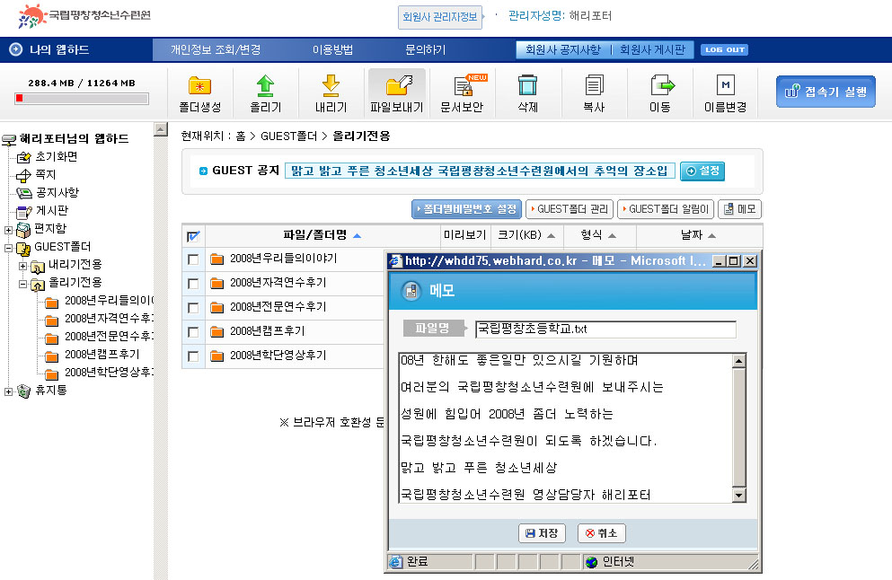Click the 회원사 관리자정보 tab

pos(440,17)
